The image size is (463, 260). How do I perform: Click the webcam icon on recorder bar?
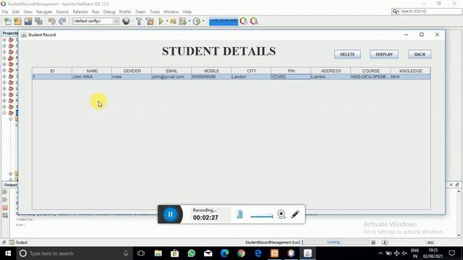tap(281, 214)
